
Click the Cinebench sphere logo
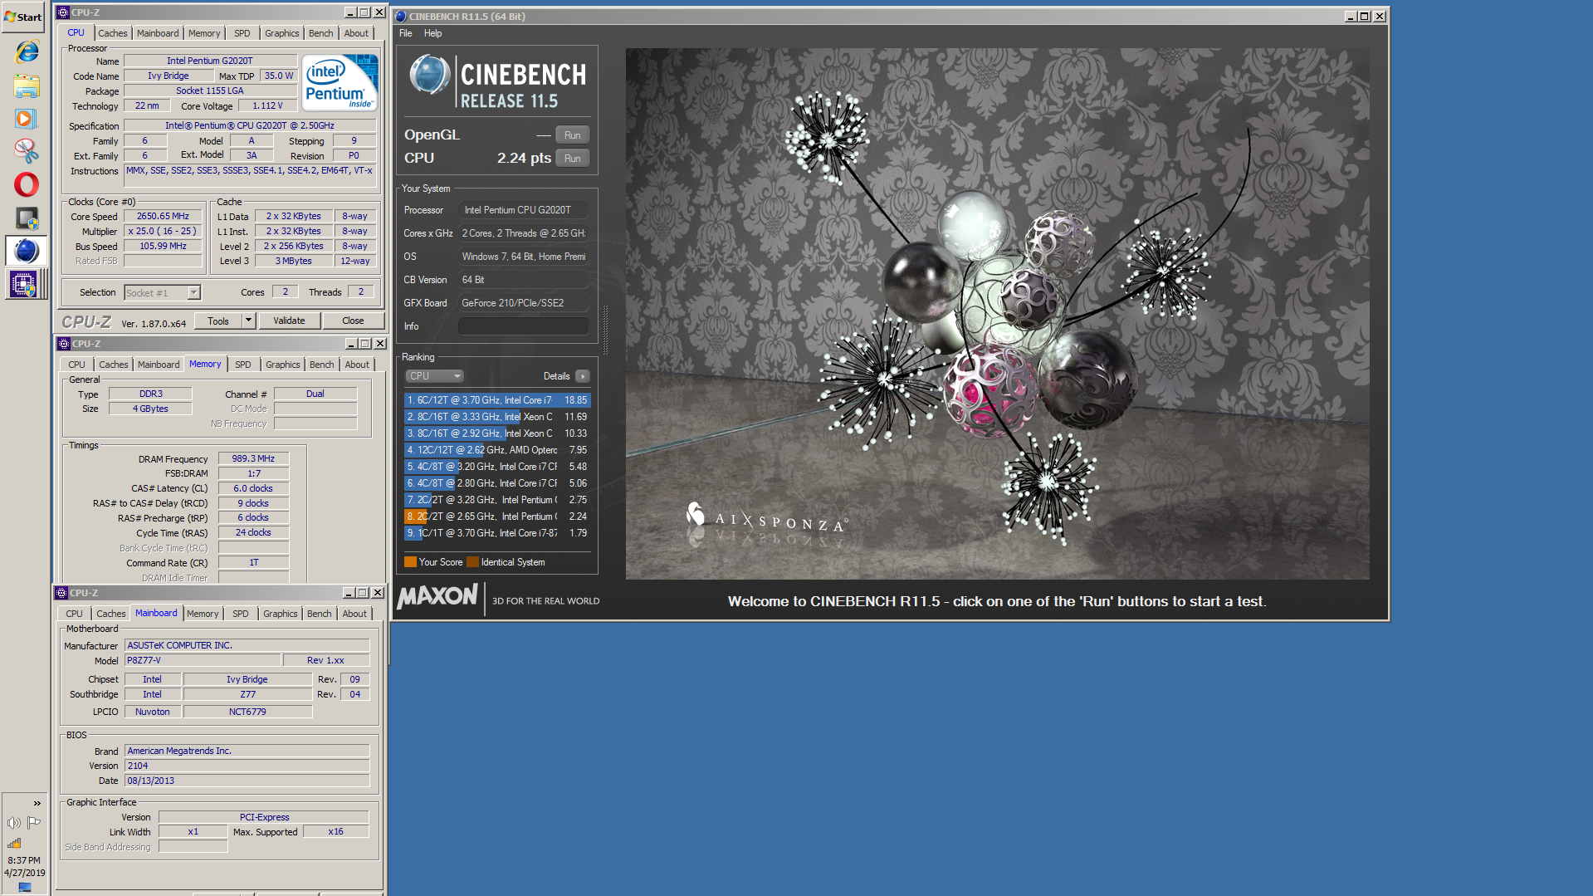click(430, 75)
